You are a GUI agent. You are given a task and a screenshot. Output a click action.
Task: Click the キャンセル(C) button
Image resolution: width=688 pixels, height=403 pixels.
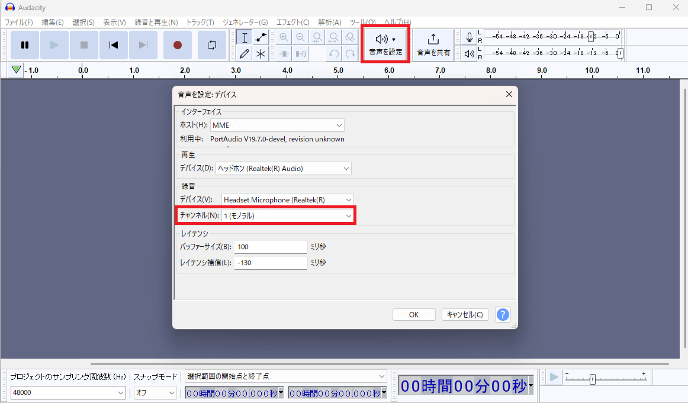pos(465,314)
